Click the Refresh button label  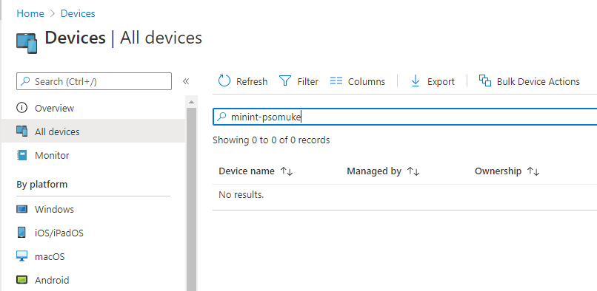(252, 81)
